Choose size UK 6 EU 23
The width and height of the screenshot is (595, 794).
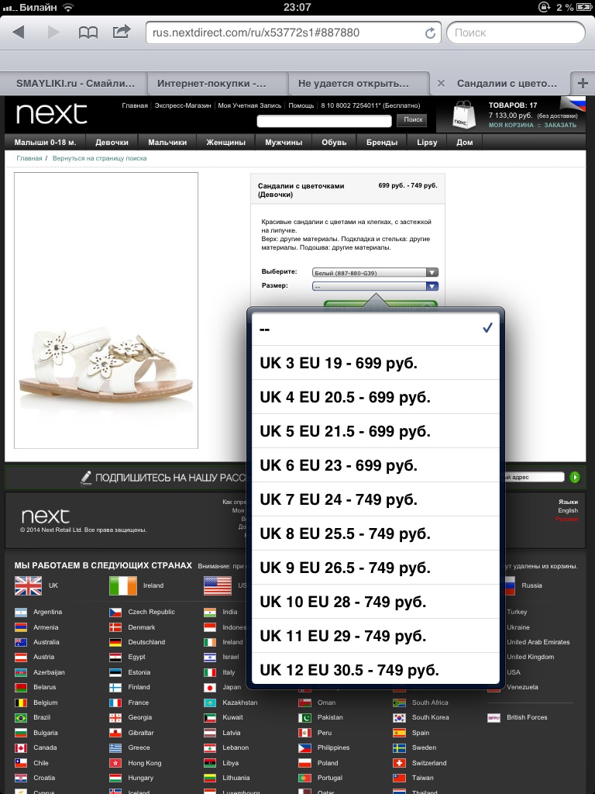tap(376, 465)
